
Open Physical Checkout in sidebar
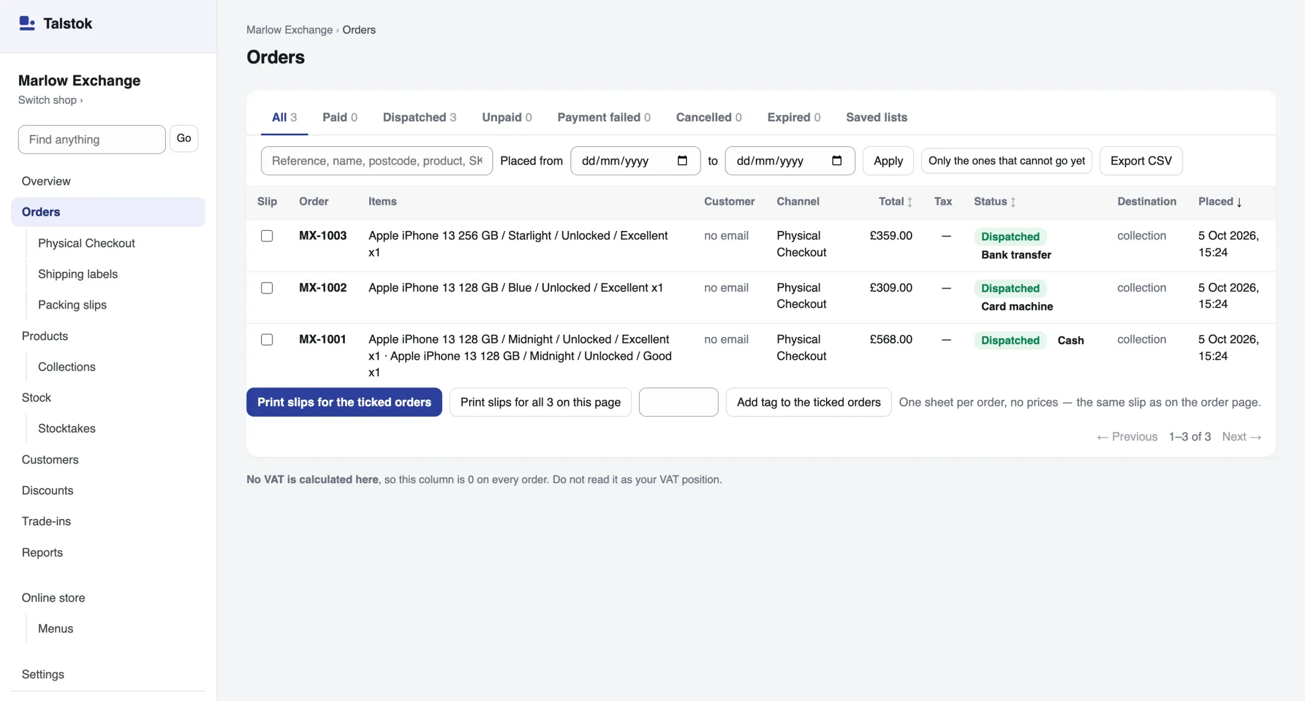[x=86, y=243]
